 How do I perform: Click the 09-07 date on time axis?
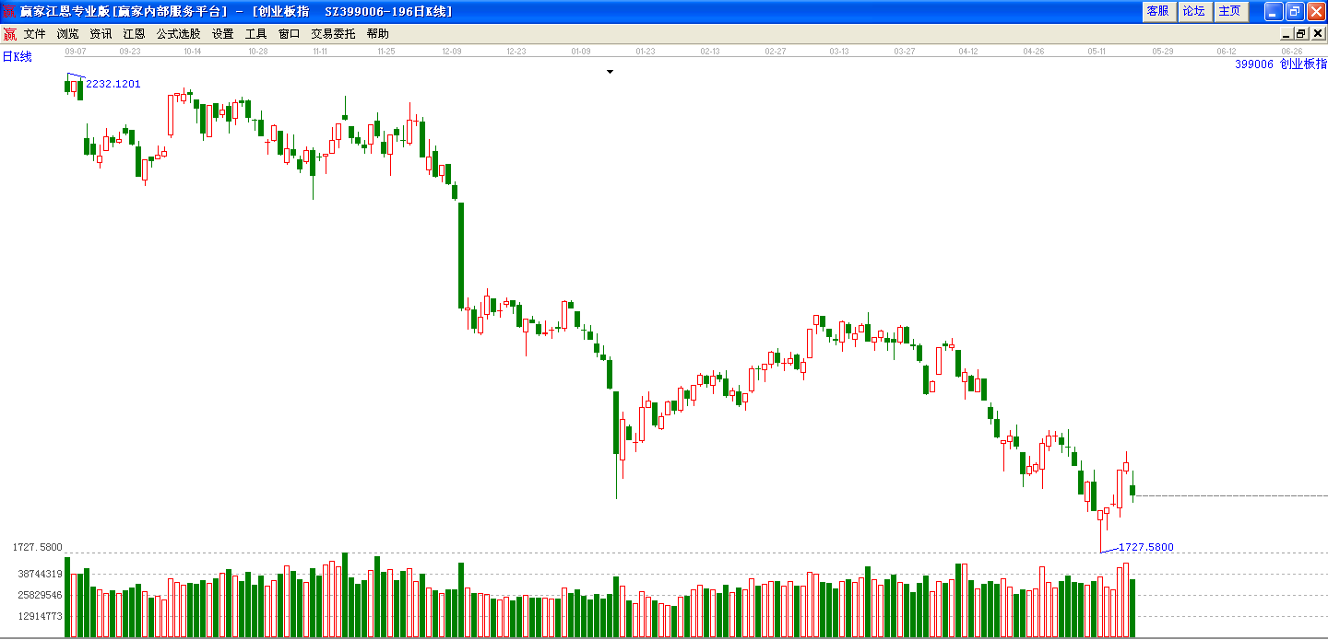(x=75, y=52)
